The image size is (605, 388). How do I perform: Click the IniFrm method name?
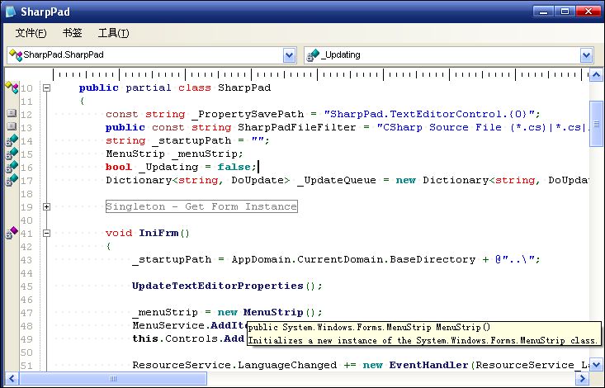pos(158,233)
